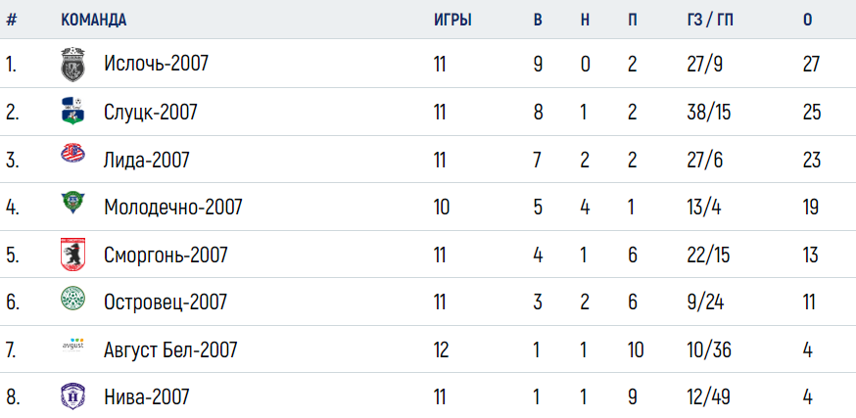This screenshot has width=856, height=418.
Task: Select the Сморгонь-2007 team name
Action: (x=166, y=255)
